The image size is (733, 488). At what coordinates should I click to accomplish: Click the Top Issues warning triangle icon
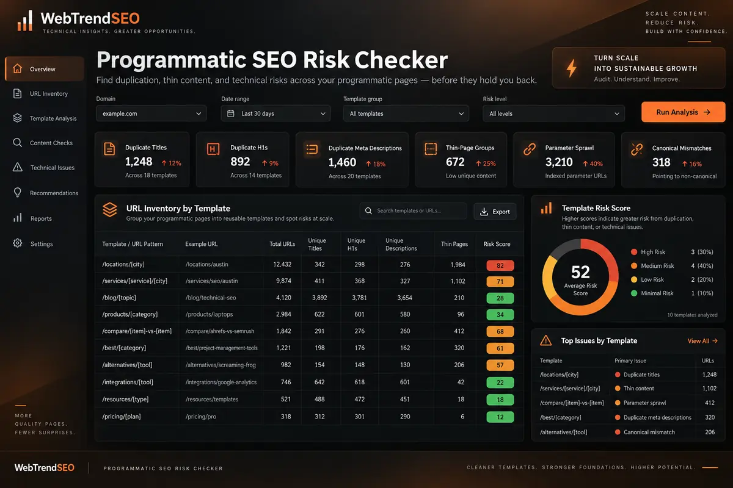[547, 341]
